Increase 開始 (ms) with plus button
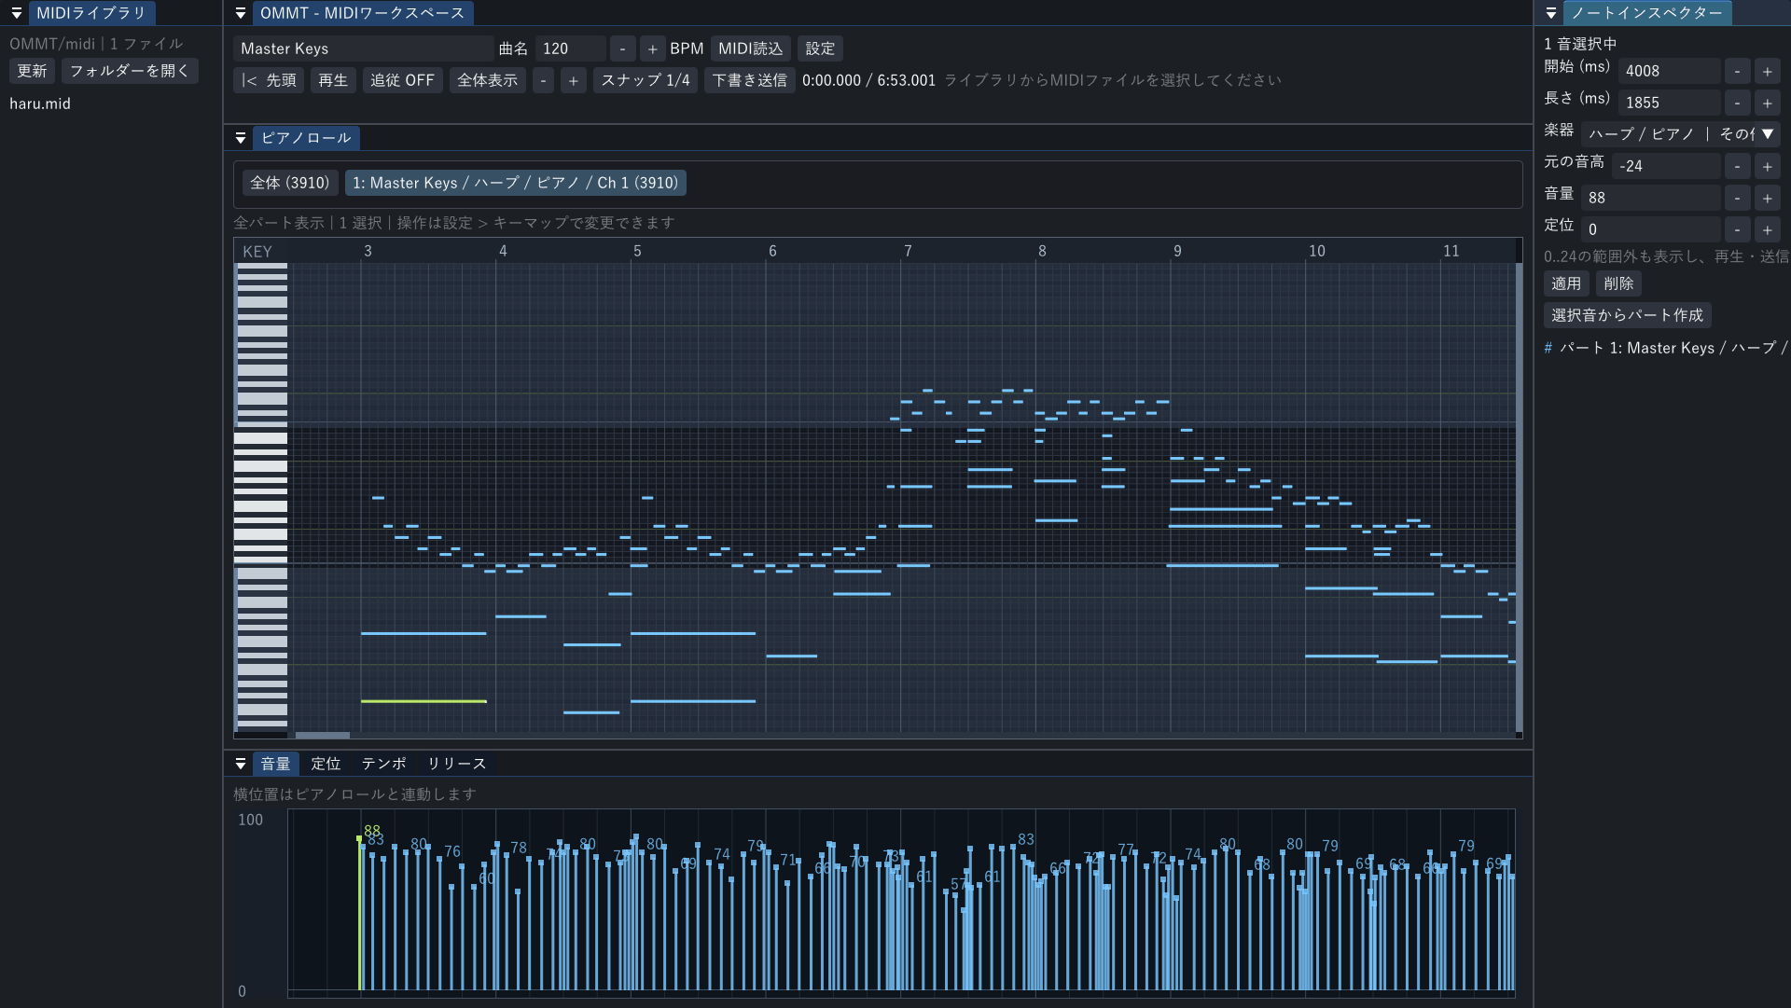 pos(1767,71)
